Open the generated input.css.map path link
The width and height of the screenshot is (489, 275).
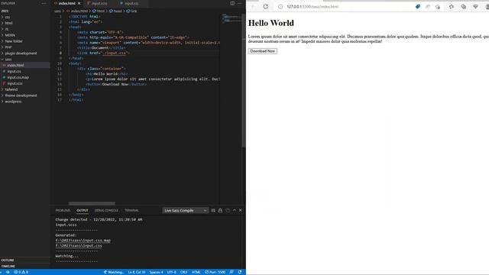click(83, 241)
